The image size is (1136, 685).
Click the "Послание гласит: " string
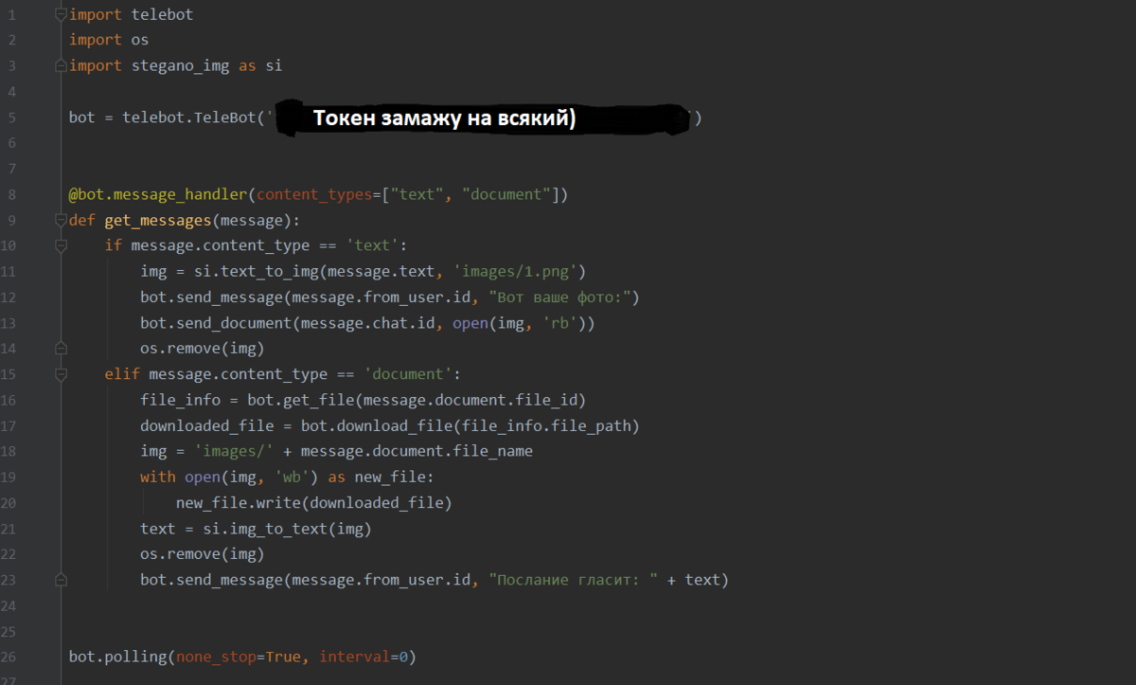pos(574,579)
